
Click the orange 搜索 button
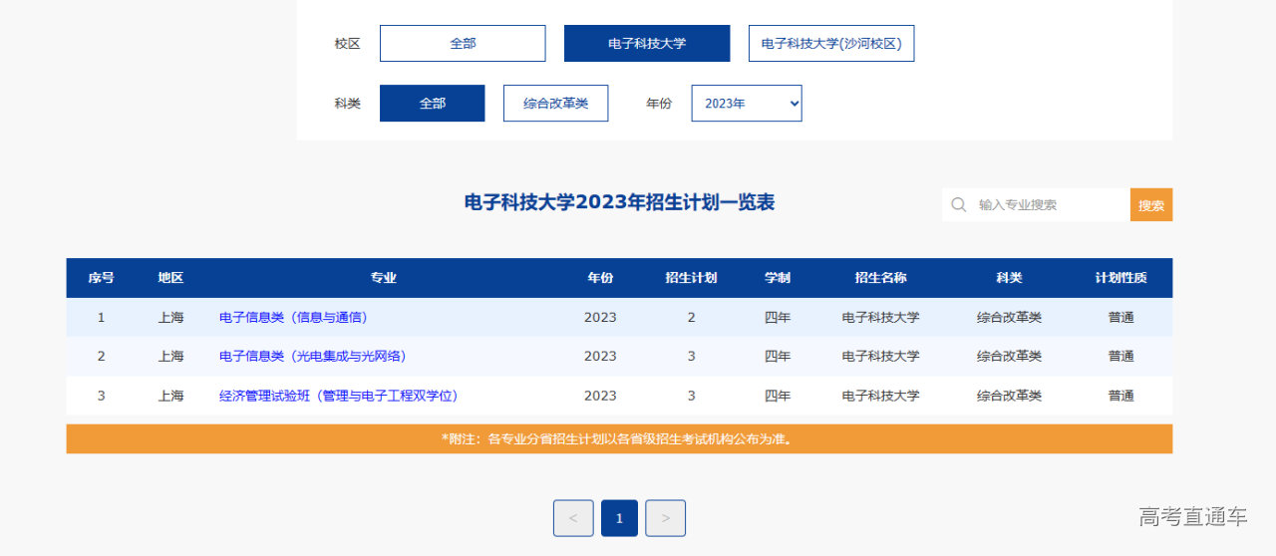[x=1151, y=204]
